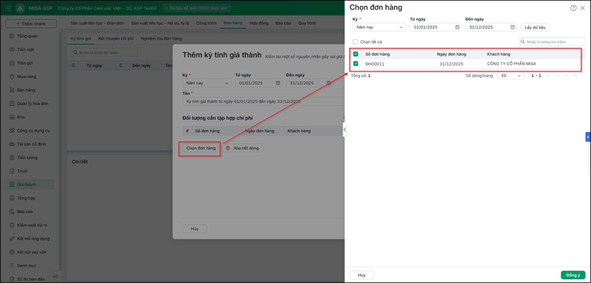The width and height of the screenshot is (591, 283).
Task: Close the Chọn đơn hàng panel
Action: click(583, 8)
